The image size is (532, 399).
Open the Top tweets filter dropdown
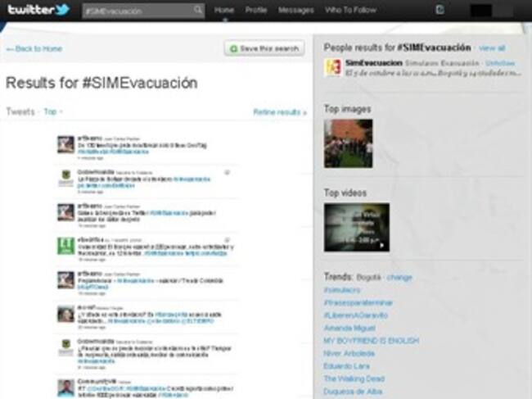[x=52, y=111]
